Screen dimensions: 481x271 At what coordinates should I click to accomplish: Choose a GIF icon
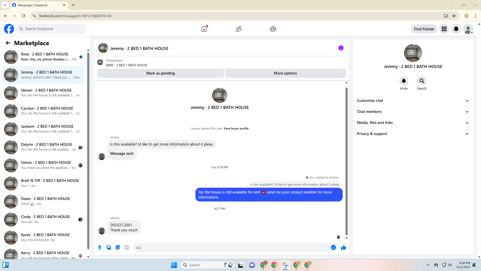pyautogui.click(x=127, y=247)
